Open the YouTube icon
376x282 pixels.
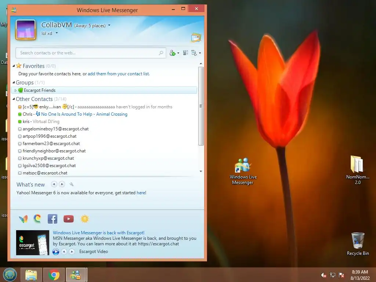click(x=69, y=219)
